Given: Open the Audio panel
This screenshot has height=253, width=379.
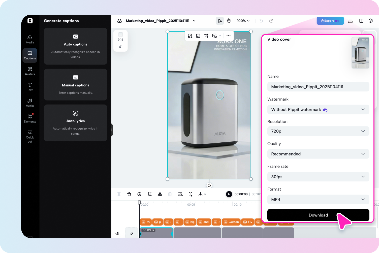Looking at the screenshot, I should 30,103.
